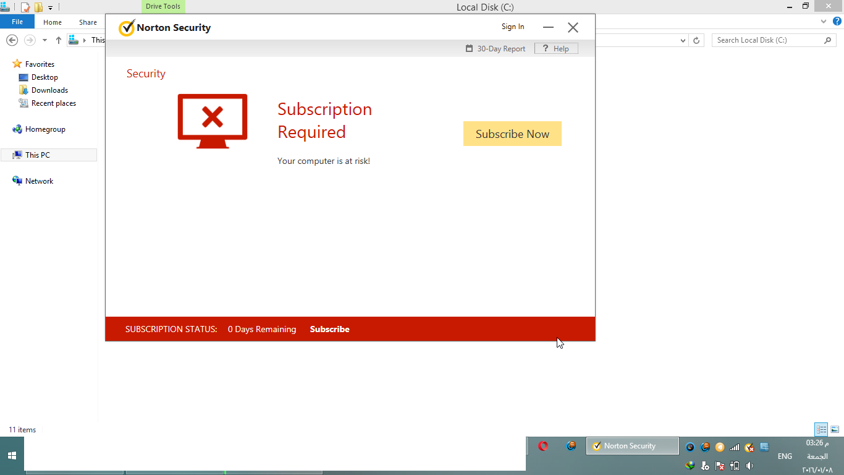
Task: Click the search magnifier icon
Action: [x=829, y=40]
